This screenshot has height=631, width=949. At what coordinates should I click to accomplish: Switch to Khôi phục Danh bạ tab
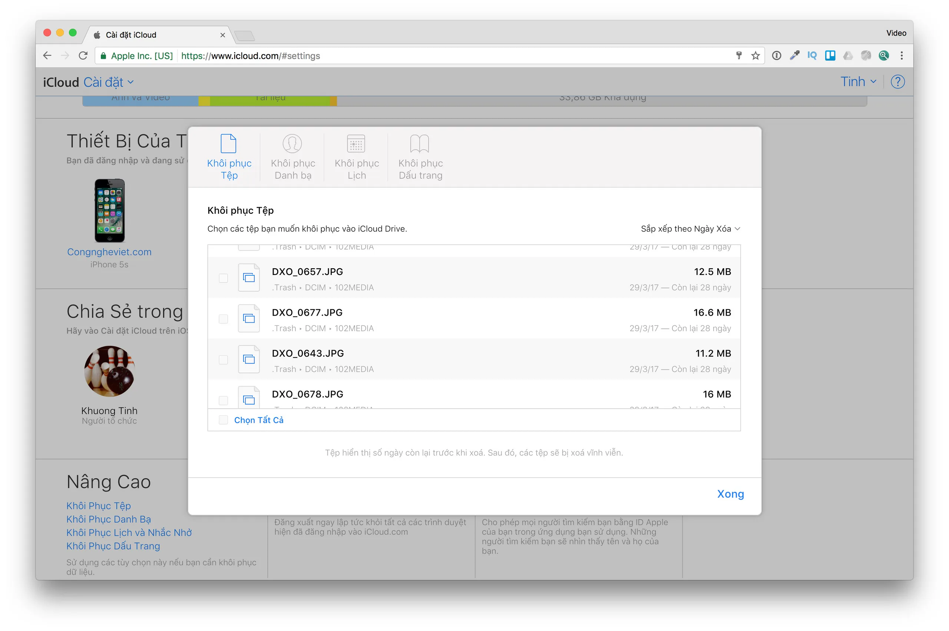tap(293, 157)
